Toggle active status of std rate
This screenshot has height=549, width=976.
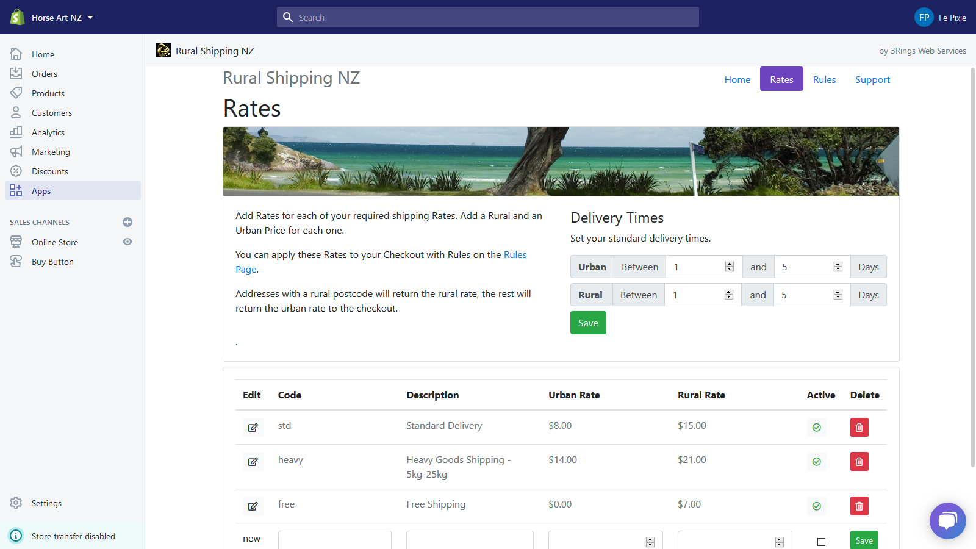(816, 428)
